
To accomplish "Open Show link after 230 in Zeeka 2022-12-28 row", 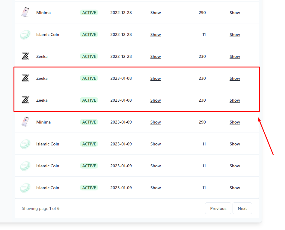I will 235,57.
